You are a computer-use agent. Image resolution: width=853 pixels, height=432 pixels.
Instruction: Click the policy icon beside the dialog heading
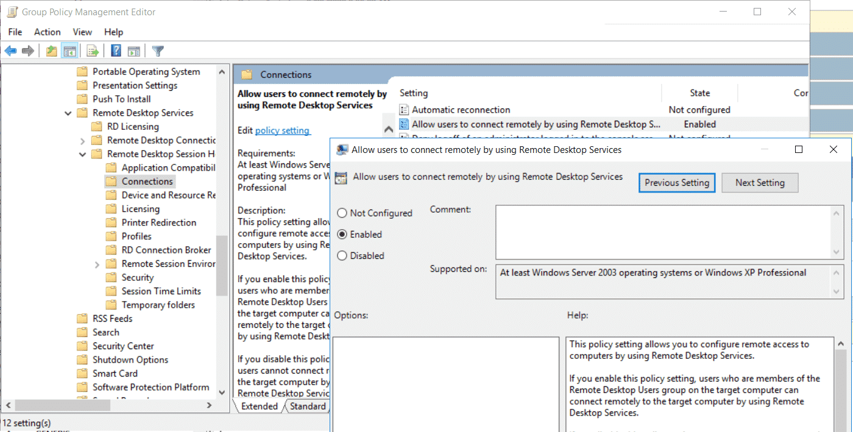pos(341,177)
